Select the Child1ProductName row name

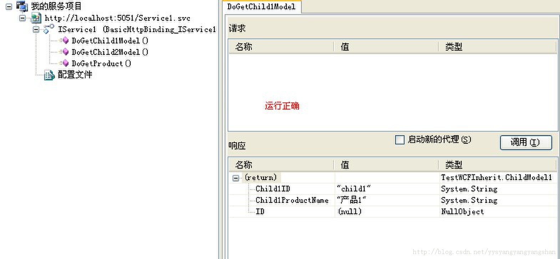(x=292, y=200)
